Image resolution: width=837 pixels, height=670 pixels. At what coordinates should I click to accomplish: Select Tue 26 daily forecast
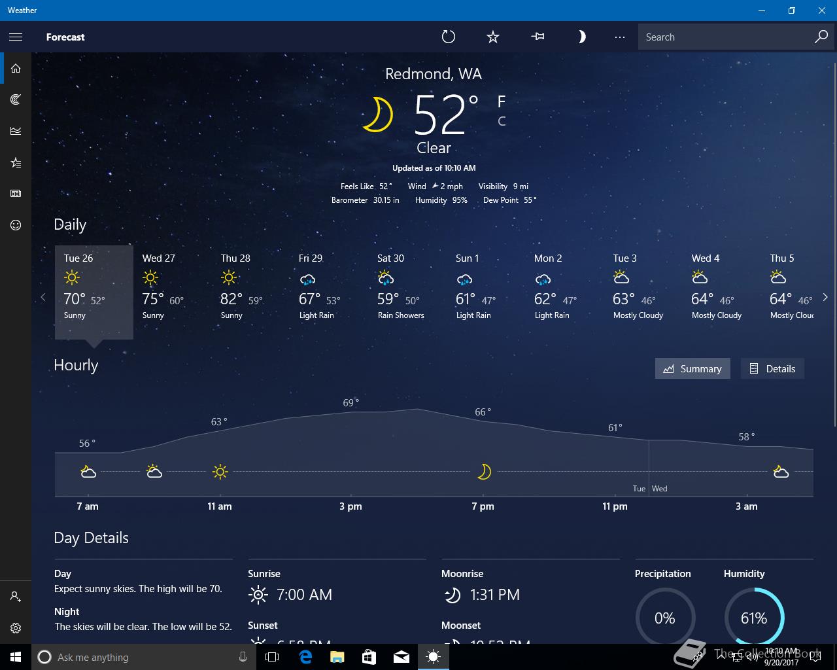(94, 292)
